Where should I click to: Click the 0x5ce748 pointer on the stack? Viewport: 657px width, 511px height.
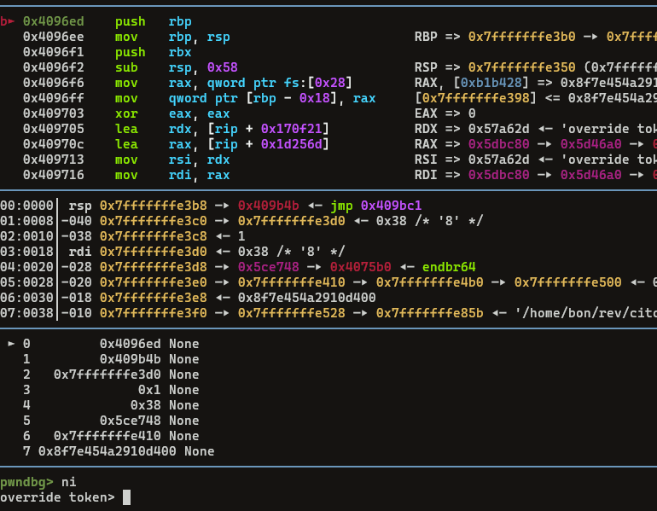click(x=269, y=267)
